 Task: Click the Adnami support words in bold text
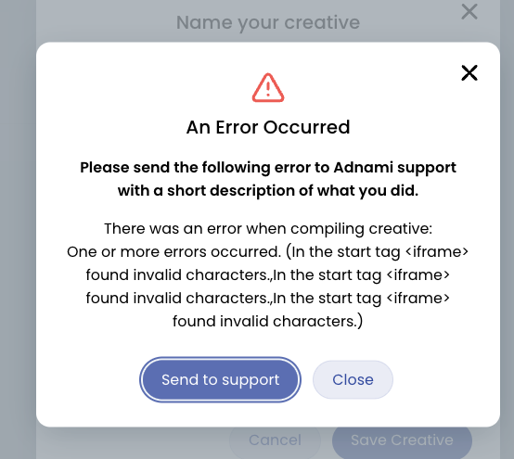point(395,168)
